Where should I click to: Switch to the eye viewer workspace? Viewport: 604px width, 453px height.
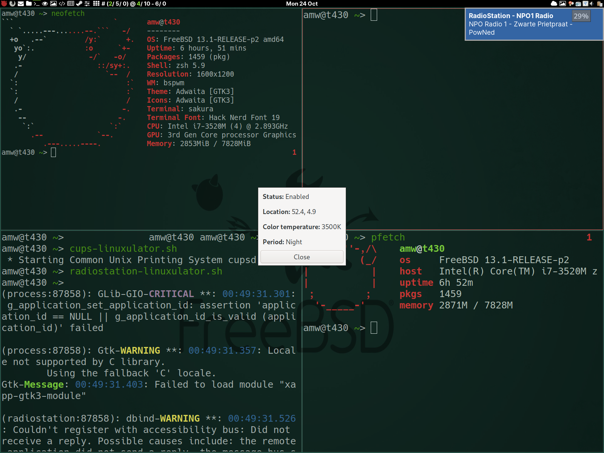click(45, 4)
